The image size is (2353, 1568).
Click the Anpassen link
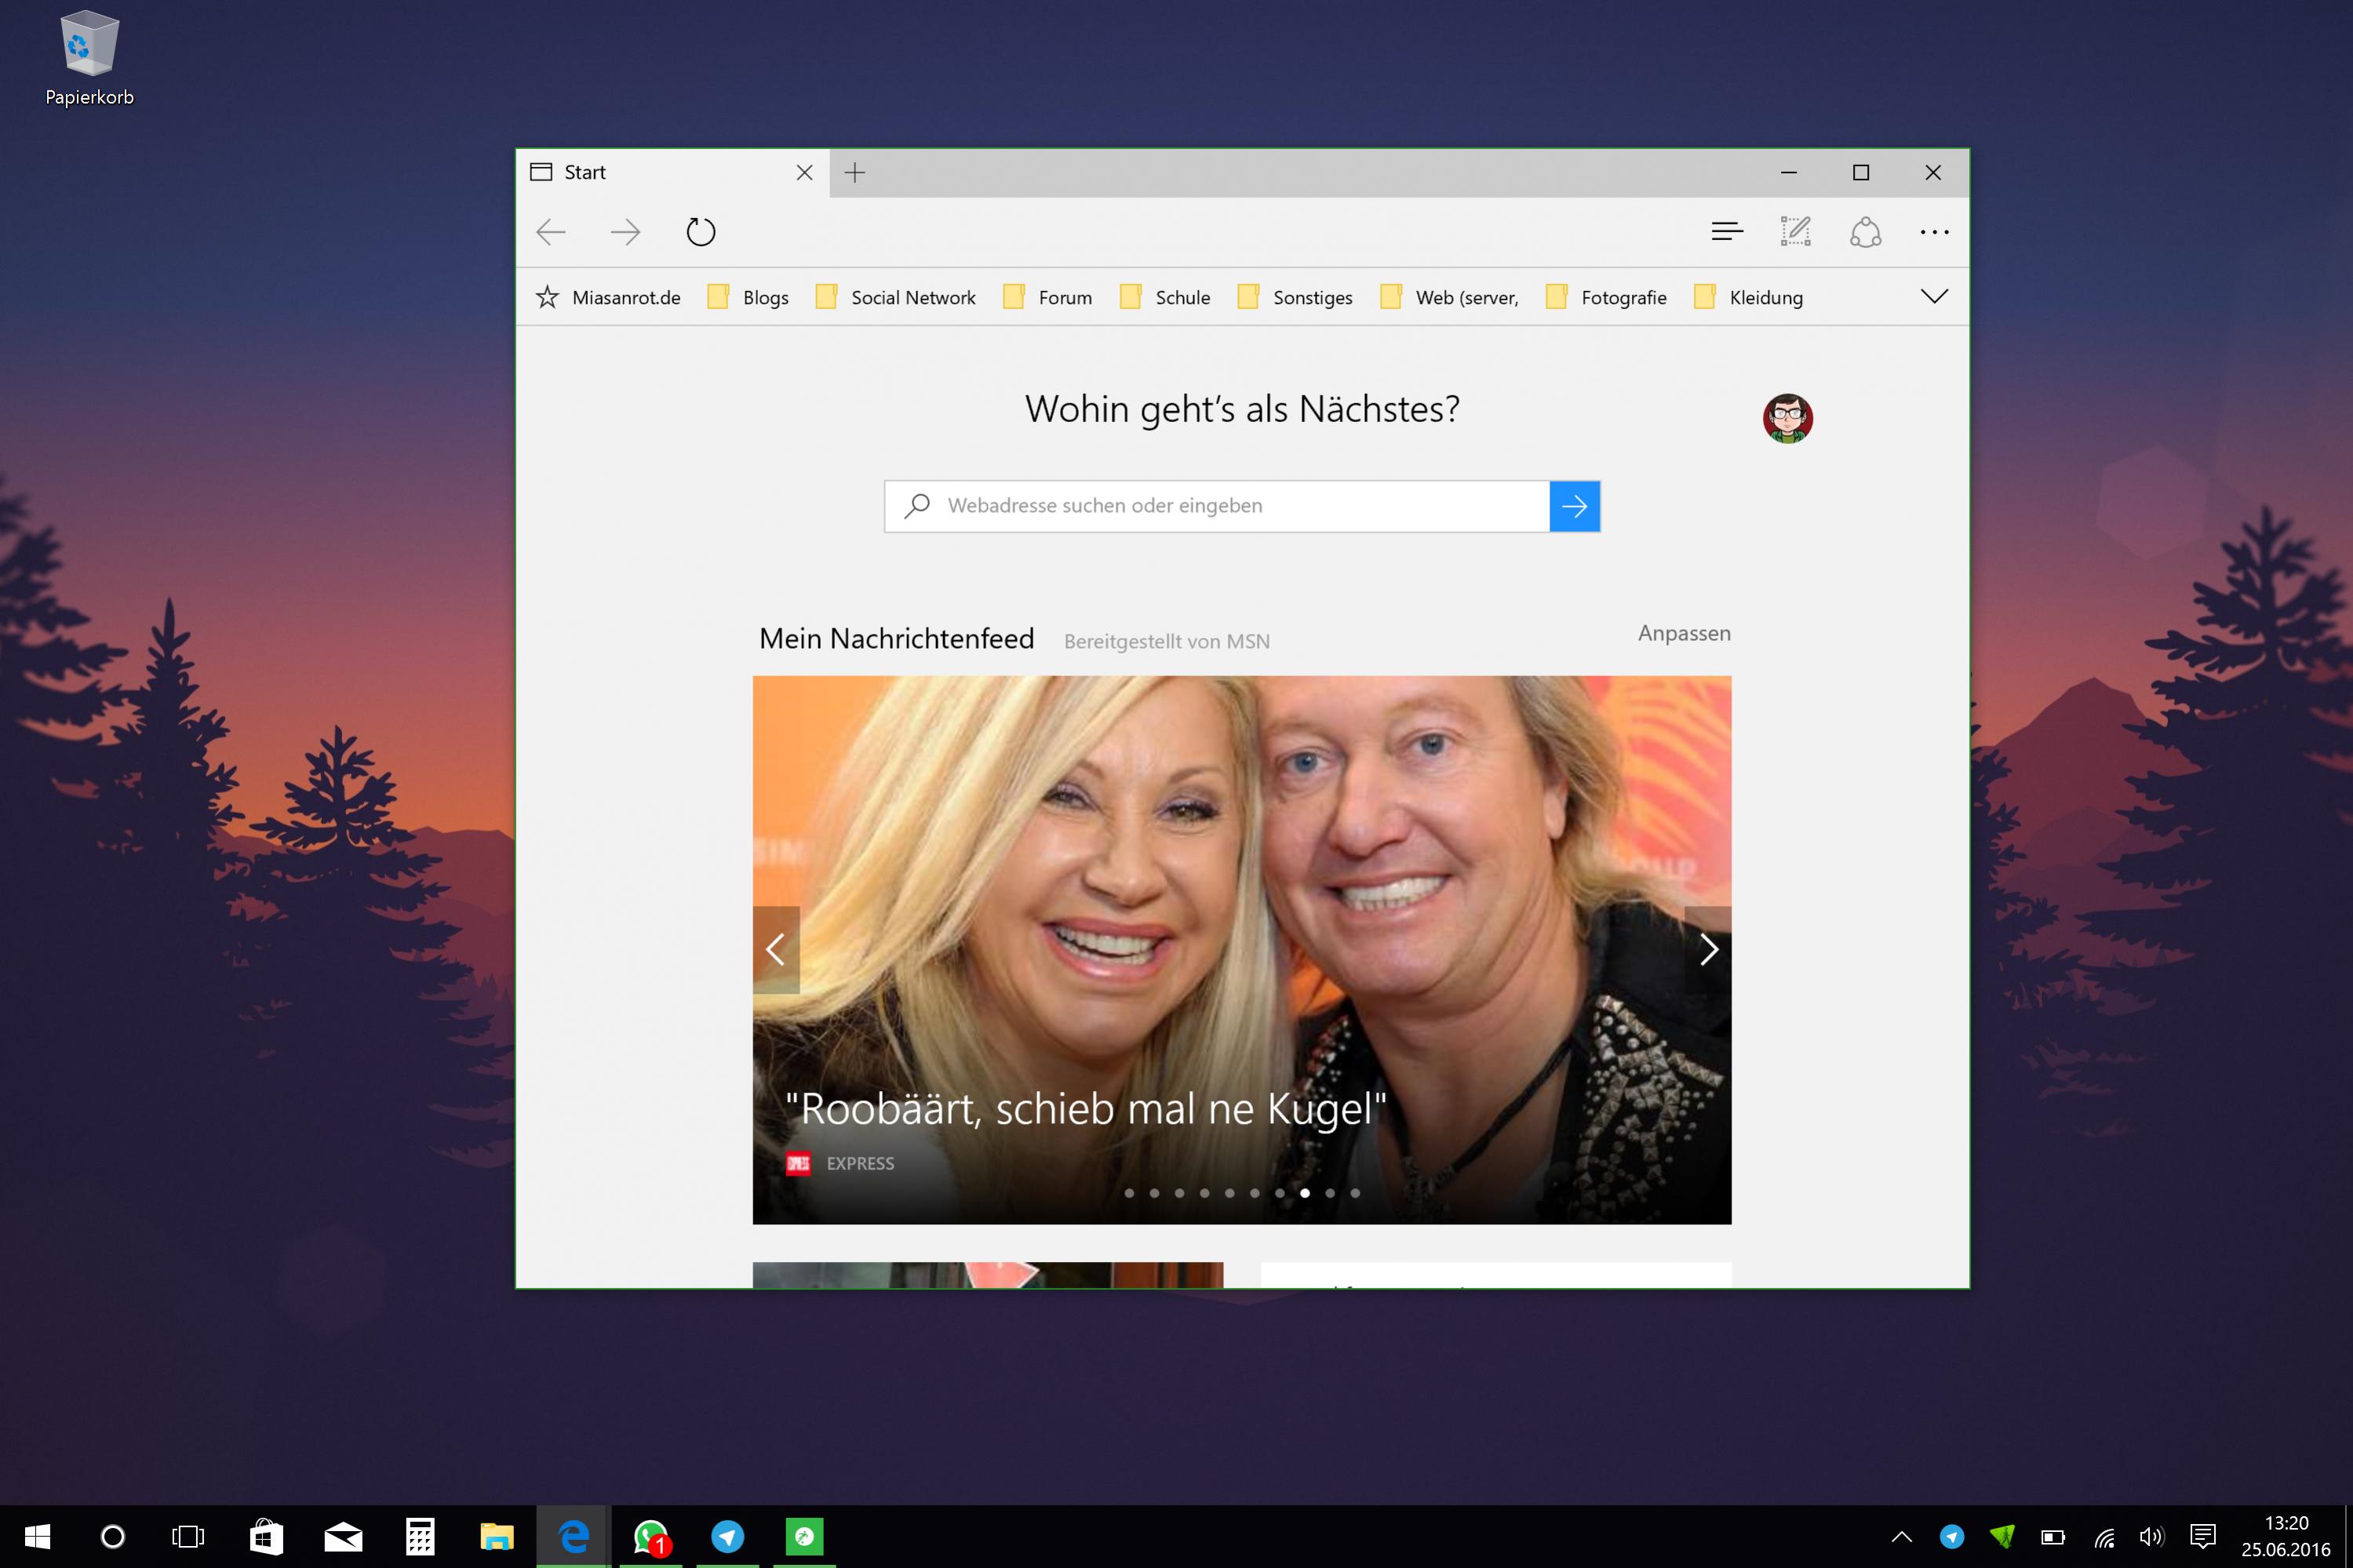pos(1684,633)
